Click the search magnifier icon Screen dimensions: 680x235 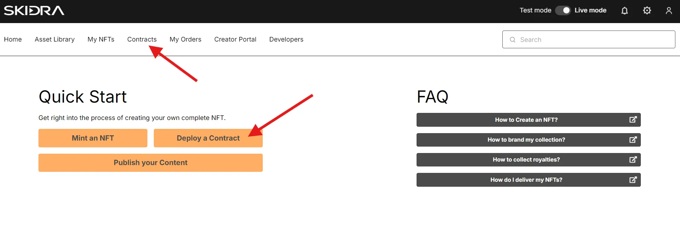coord(513,40)
